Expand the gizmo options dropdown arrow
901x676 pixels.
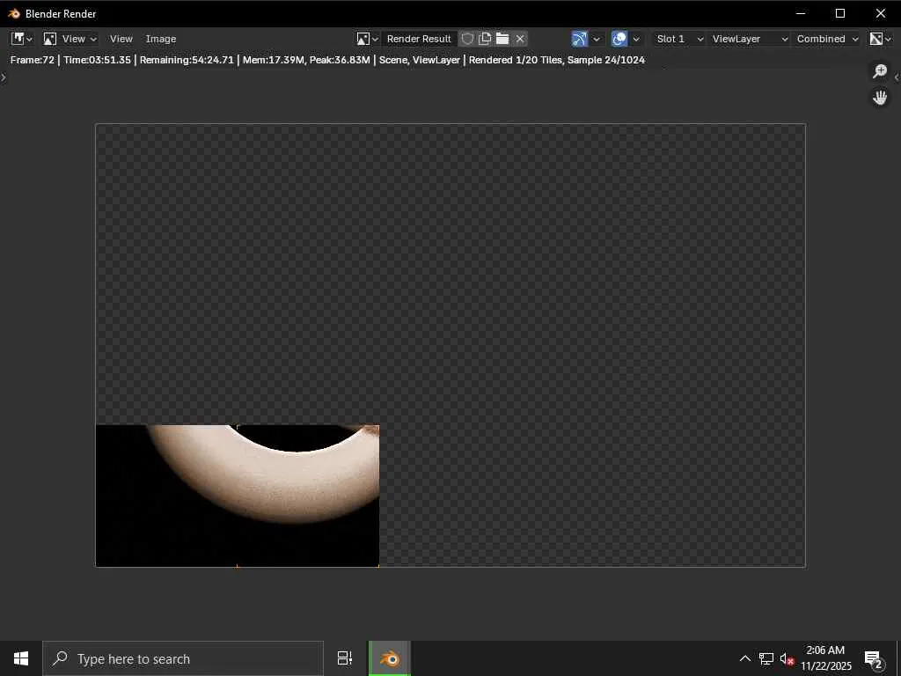[597, 39]
